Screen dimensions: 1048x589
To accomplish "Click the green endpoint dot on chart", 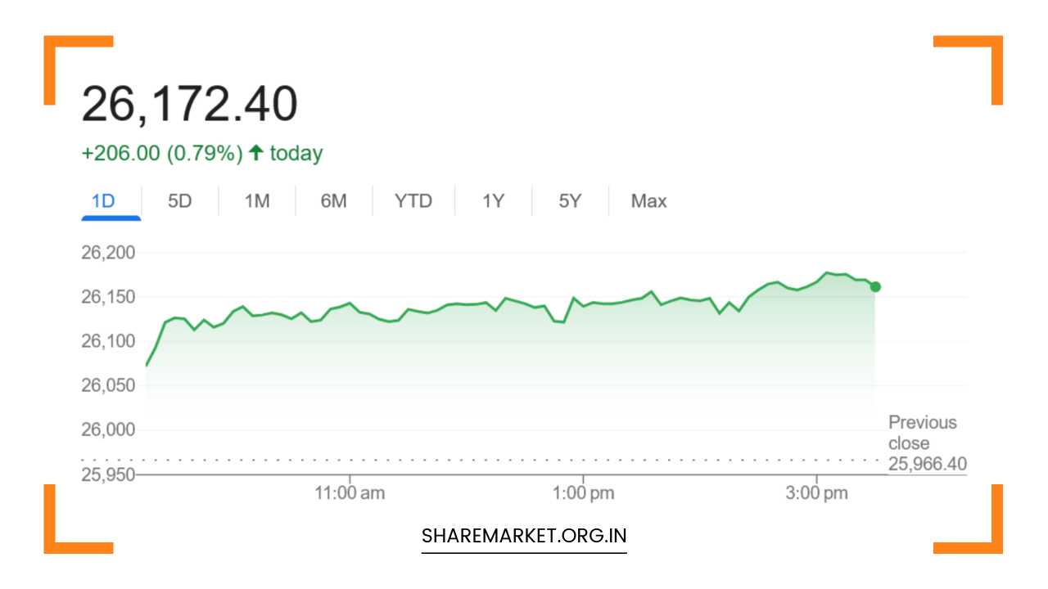I will (875, 286).
